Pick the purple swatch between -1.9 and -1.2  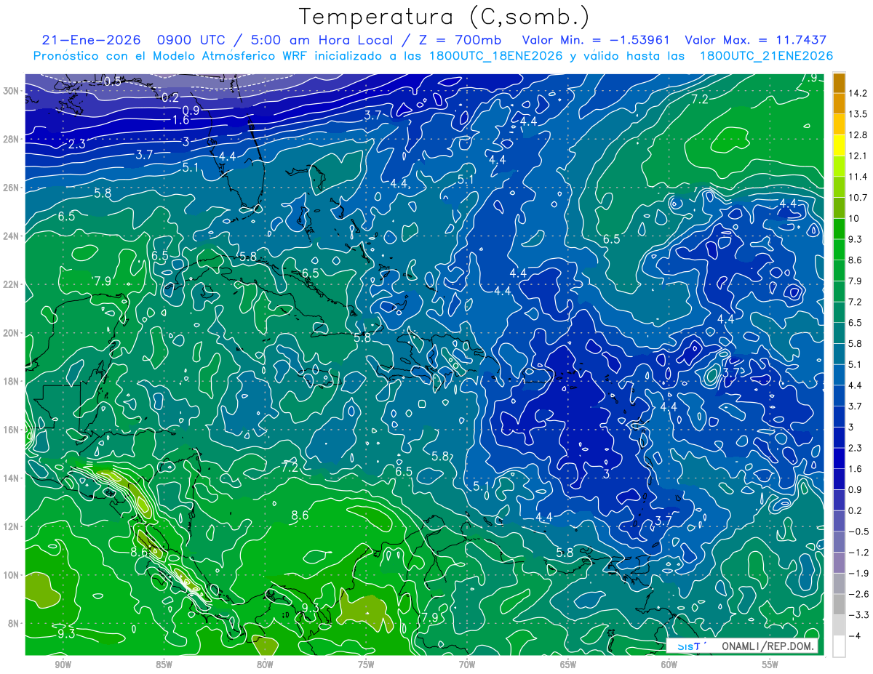(x=839, y=563)
